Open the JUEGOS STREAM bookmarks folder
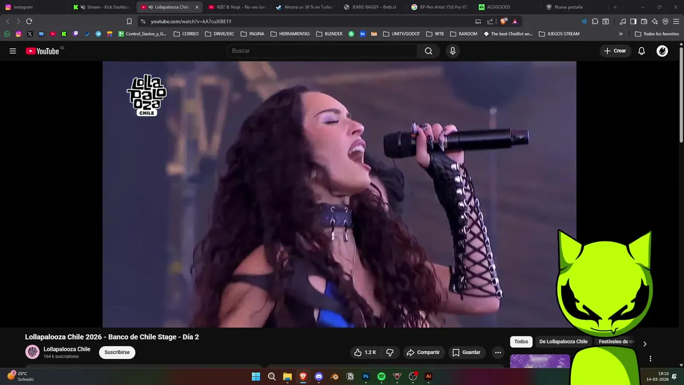Image resolution: width=684 pixels, height=385 pixels. tap(559, 34)
